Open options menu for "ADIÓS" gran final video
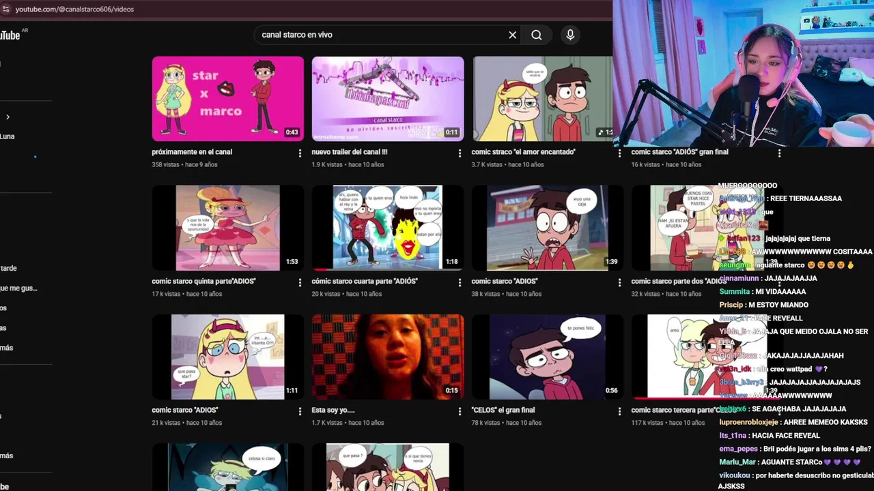874x491 pixels. 779,153
